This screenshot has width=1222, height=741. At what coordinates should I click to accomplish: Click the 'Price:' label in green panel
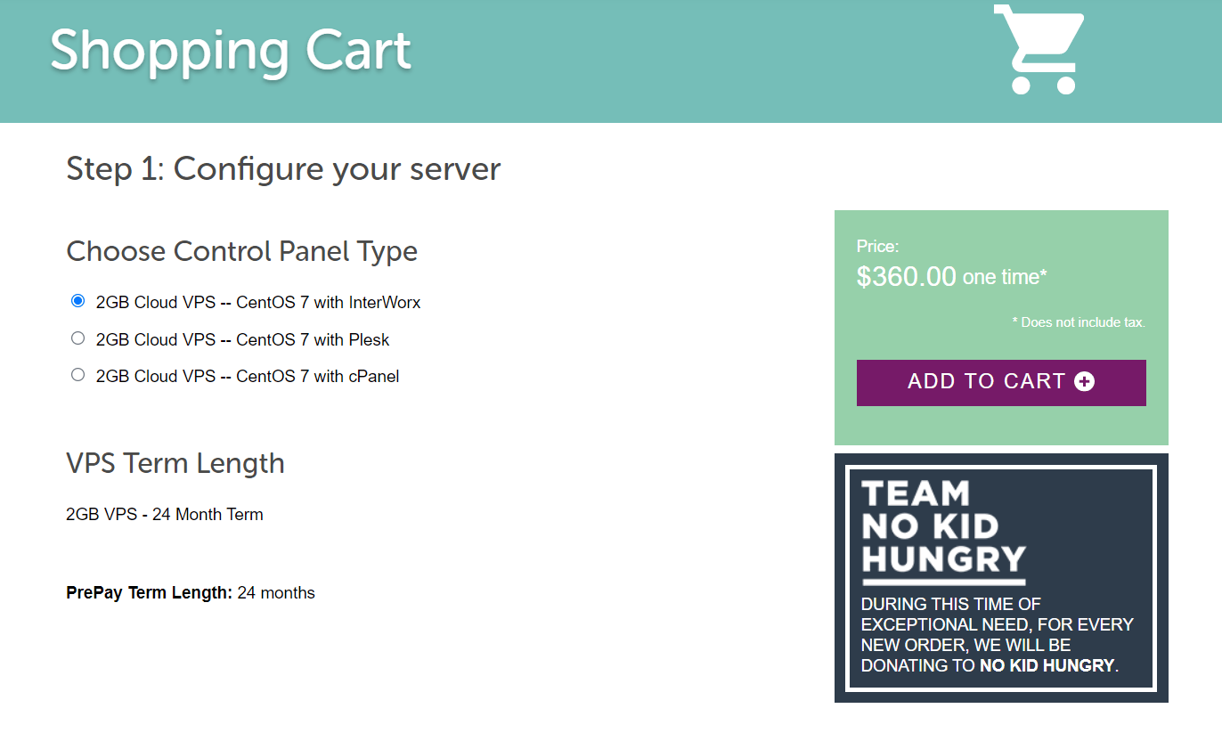878,247
